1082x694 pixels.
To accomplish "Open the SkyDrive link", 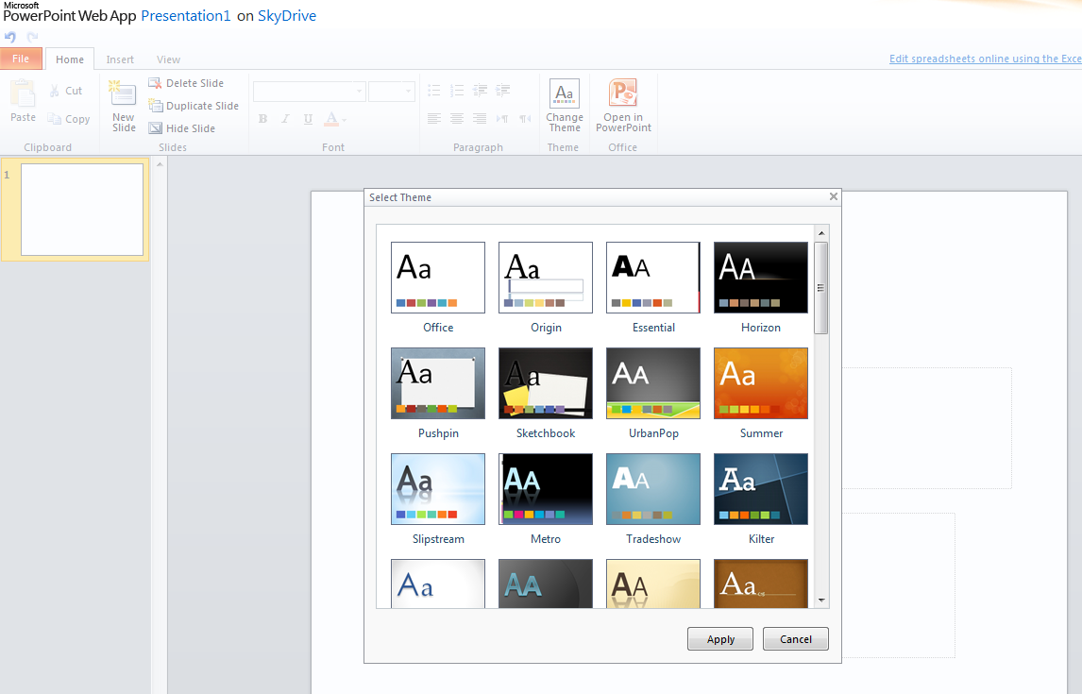I will (x=287, y=15).
